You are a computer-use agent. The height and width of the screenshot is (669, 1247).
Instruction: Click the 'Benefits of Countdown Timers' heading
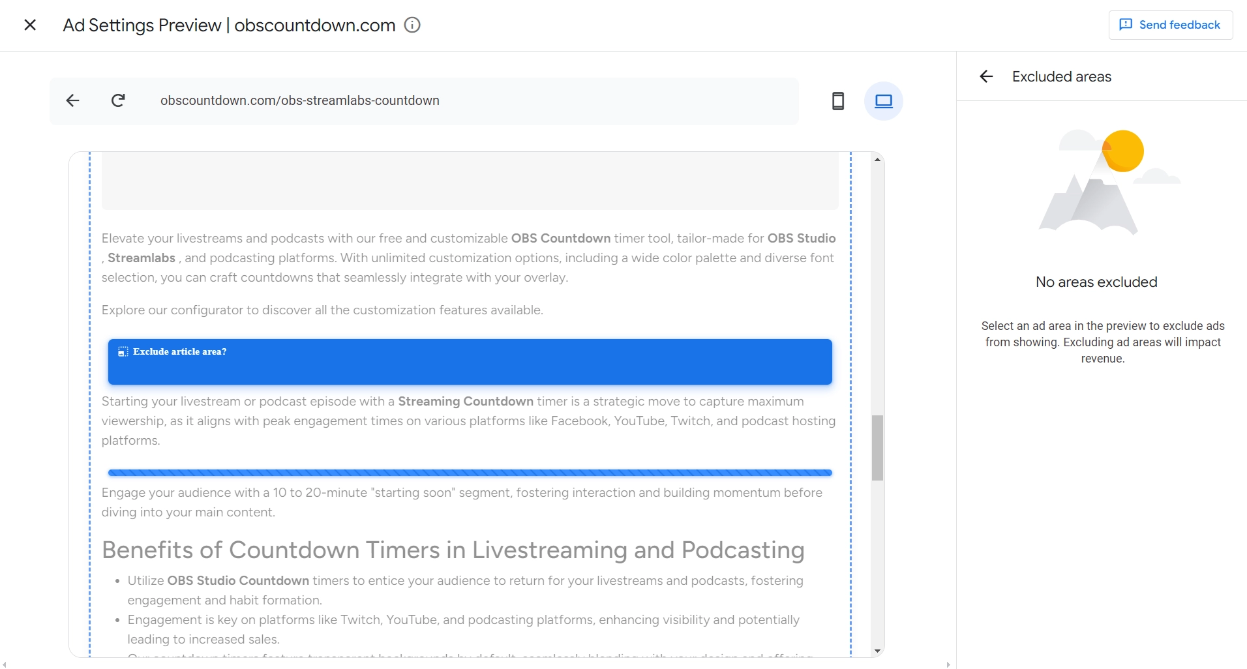coord(453,550)
